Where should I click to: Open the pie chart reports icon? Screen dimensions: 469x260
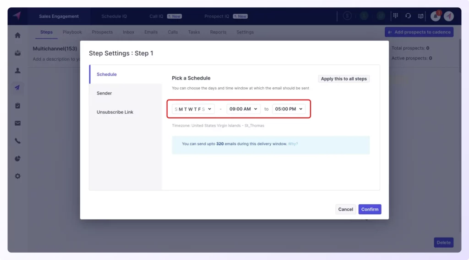point(17,159)
